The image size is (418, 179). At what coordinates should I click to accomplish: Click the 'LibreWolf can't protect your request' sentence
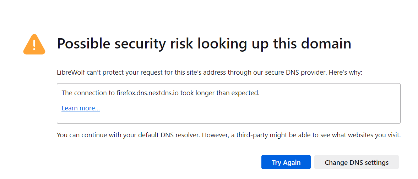click(209, 73)
